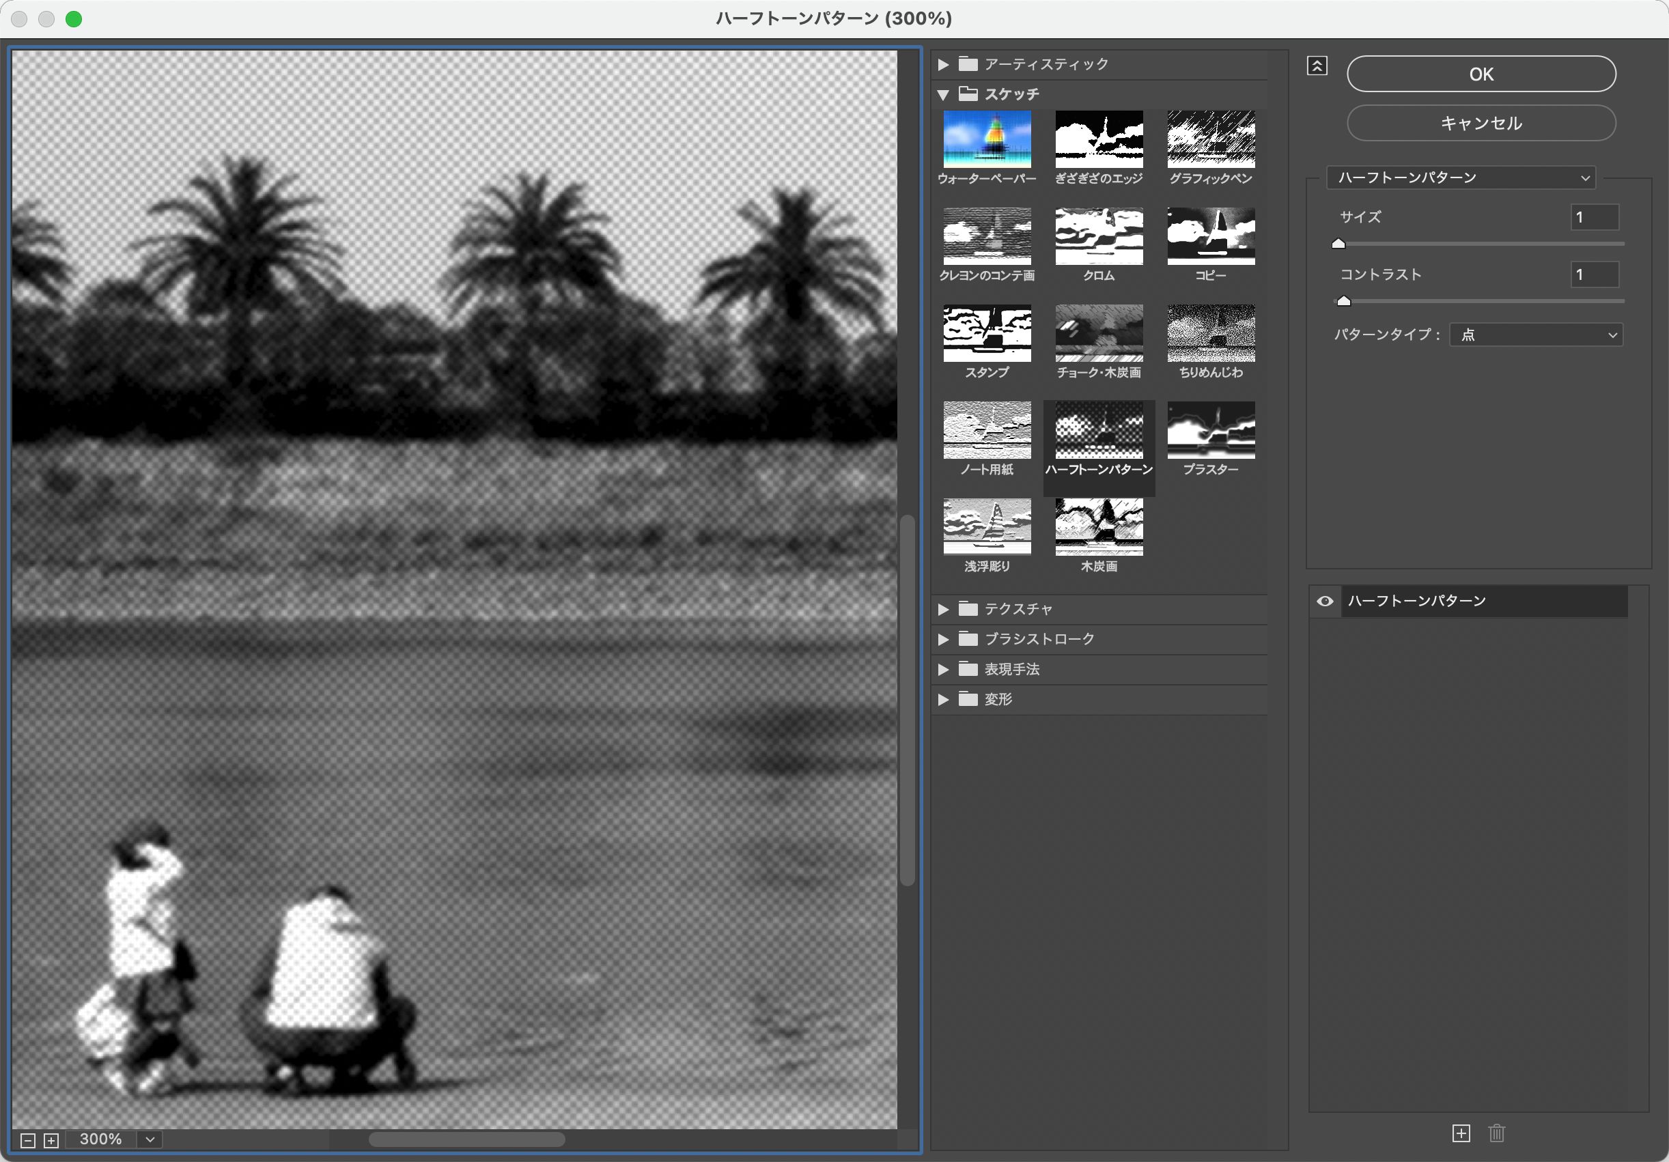Click the zoom out minus icon
The width and height of the screenshot is (1669, 1162).
click(27, 1140)
